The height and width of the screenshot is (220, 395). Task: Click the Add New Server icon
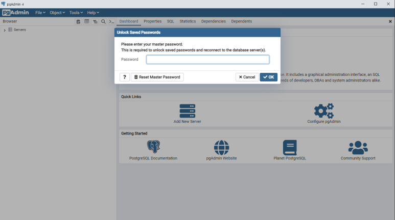187,111
